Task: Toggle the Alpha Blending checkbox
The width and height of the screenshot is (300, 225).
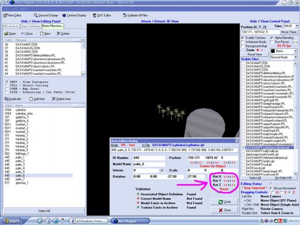Action: tap(271, 38)
